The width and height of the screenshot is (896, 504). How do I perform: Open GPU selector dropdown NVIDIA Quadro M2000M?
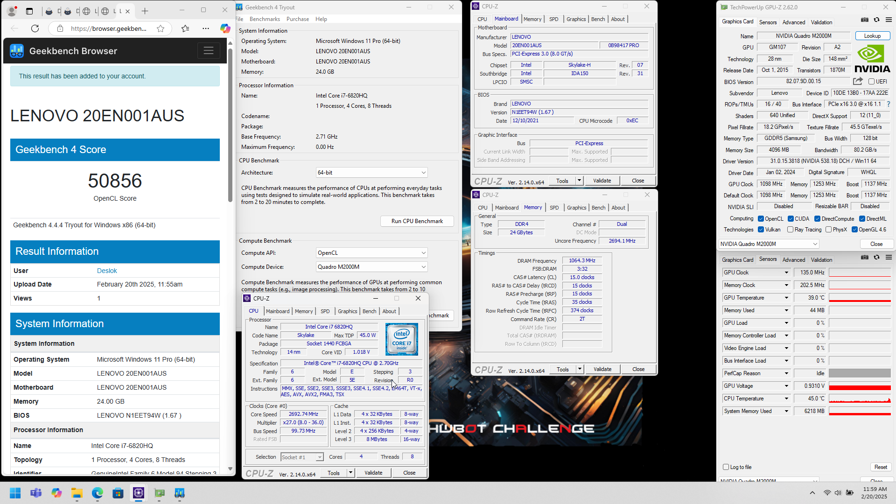pos(769,244)
